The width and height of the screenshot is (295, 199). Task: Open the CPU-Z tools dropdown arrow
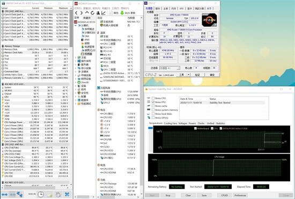[x=189, y=75]
